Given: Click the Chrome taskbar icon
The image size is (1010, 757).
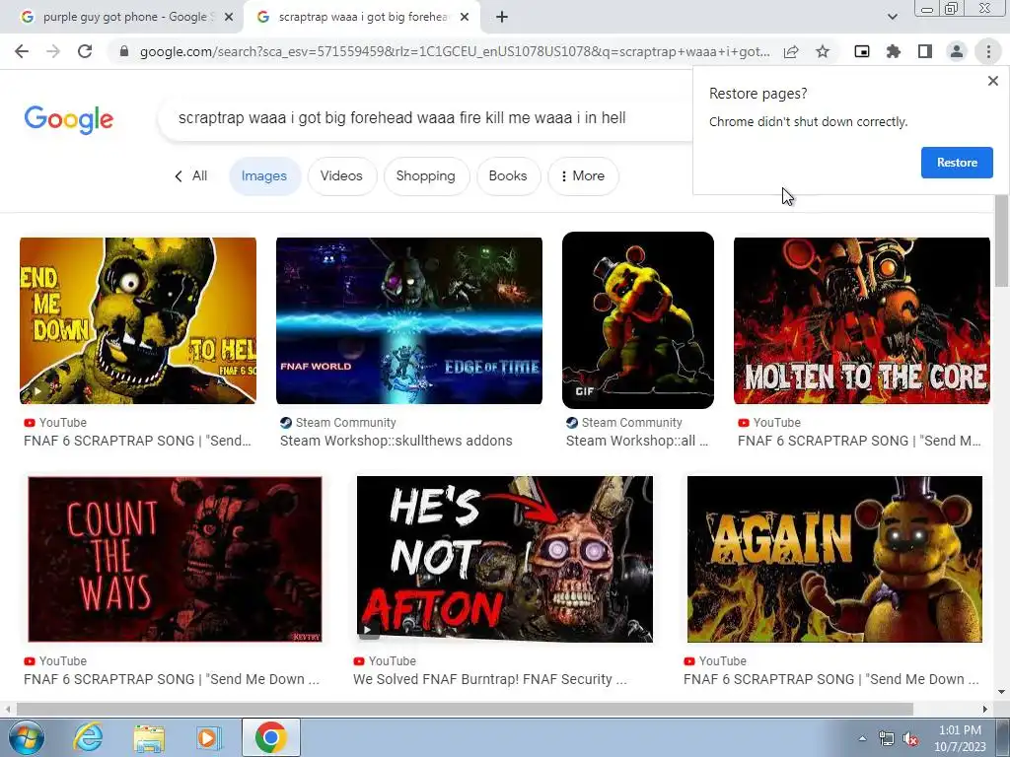Looking at the screenshot, I should pos(270,737).
